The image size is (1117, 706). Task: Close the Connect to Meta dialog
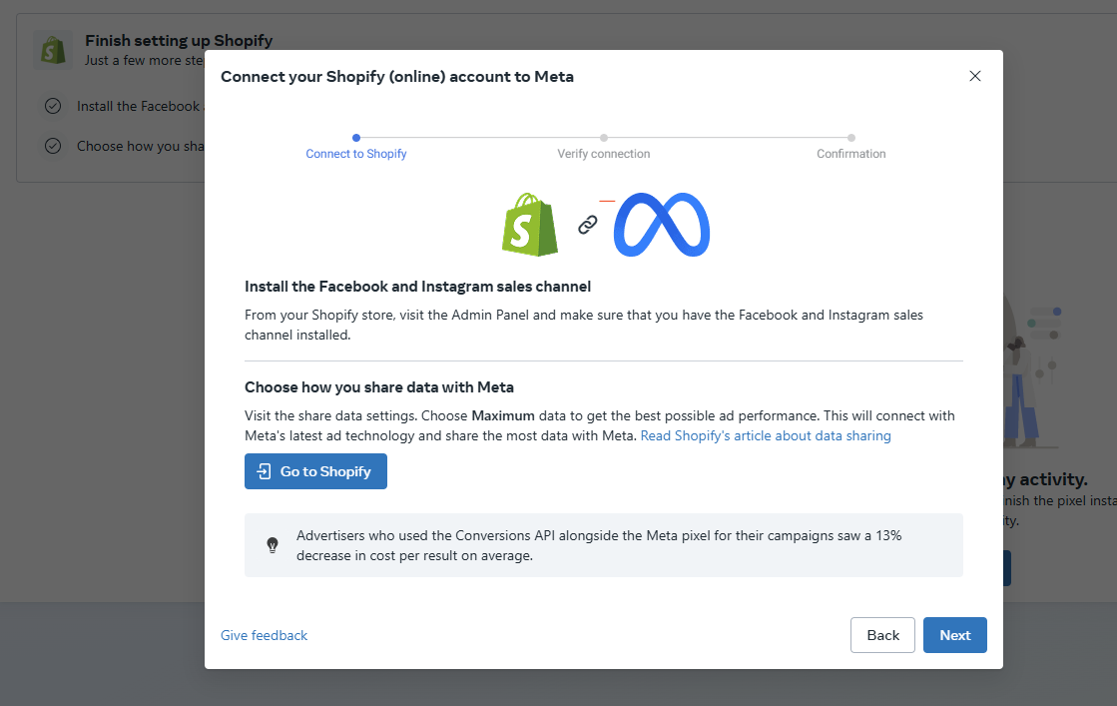[975, 76]
